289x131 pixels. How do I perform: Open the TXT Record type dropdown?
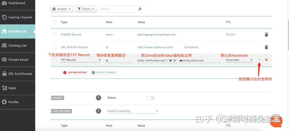pyautogui.click(x=81, y=60)
